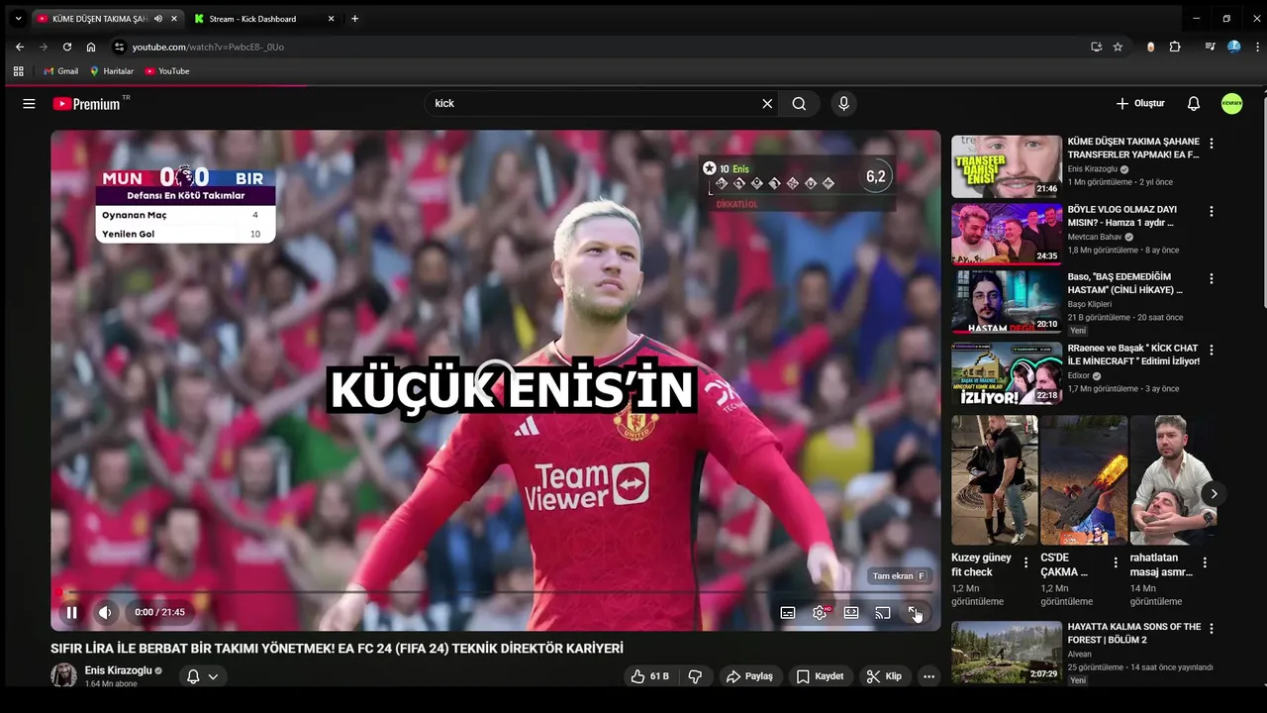Go to browser home page
Viewport: 1267px width, 713px height.
pyautogui.click(x=91, y=47)
